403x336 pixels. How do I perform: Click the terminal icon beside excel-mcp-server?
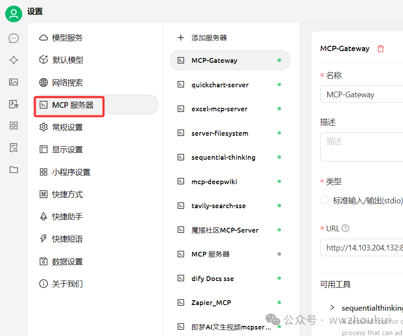pyautogui.click(x=181, y=109)
